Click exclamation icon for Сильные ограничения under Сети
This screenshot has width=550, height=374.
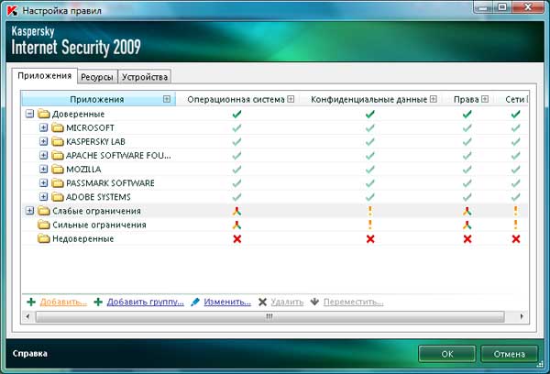point(515,225)
